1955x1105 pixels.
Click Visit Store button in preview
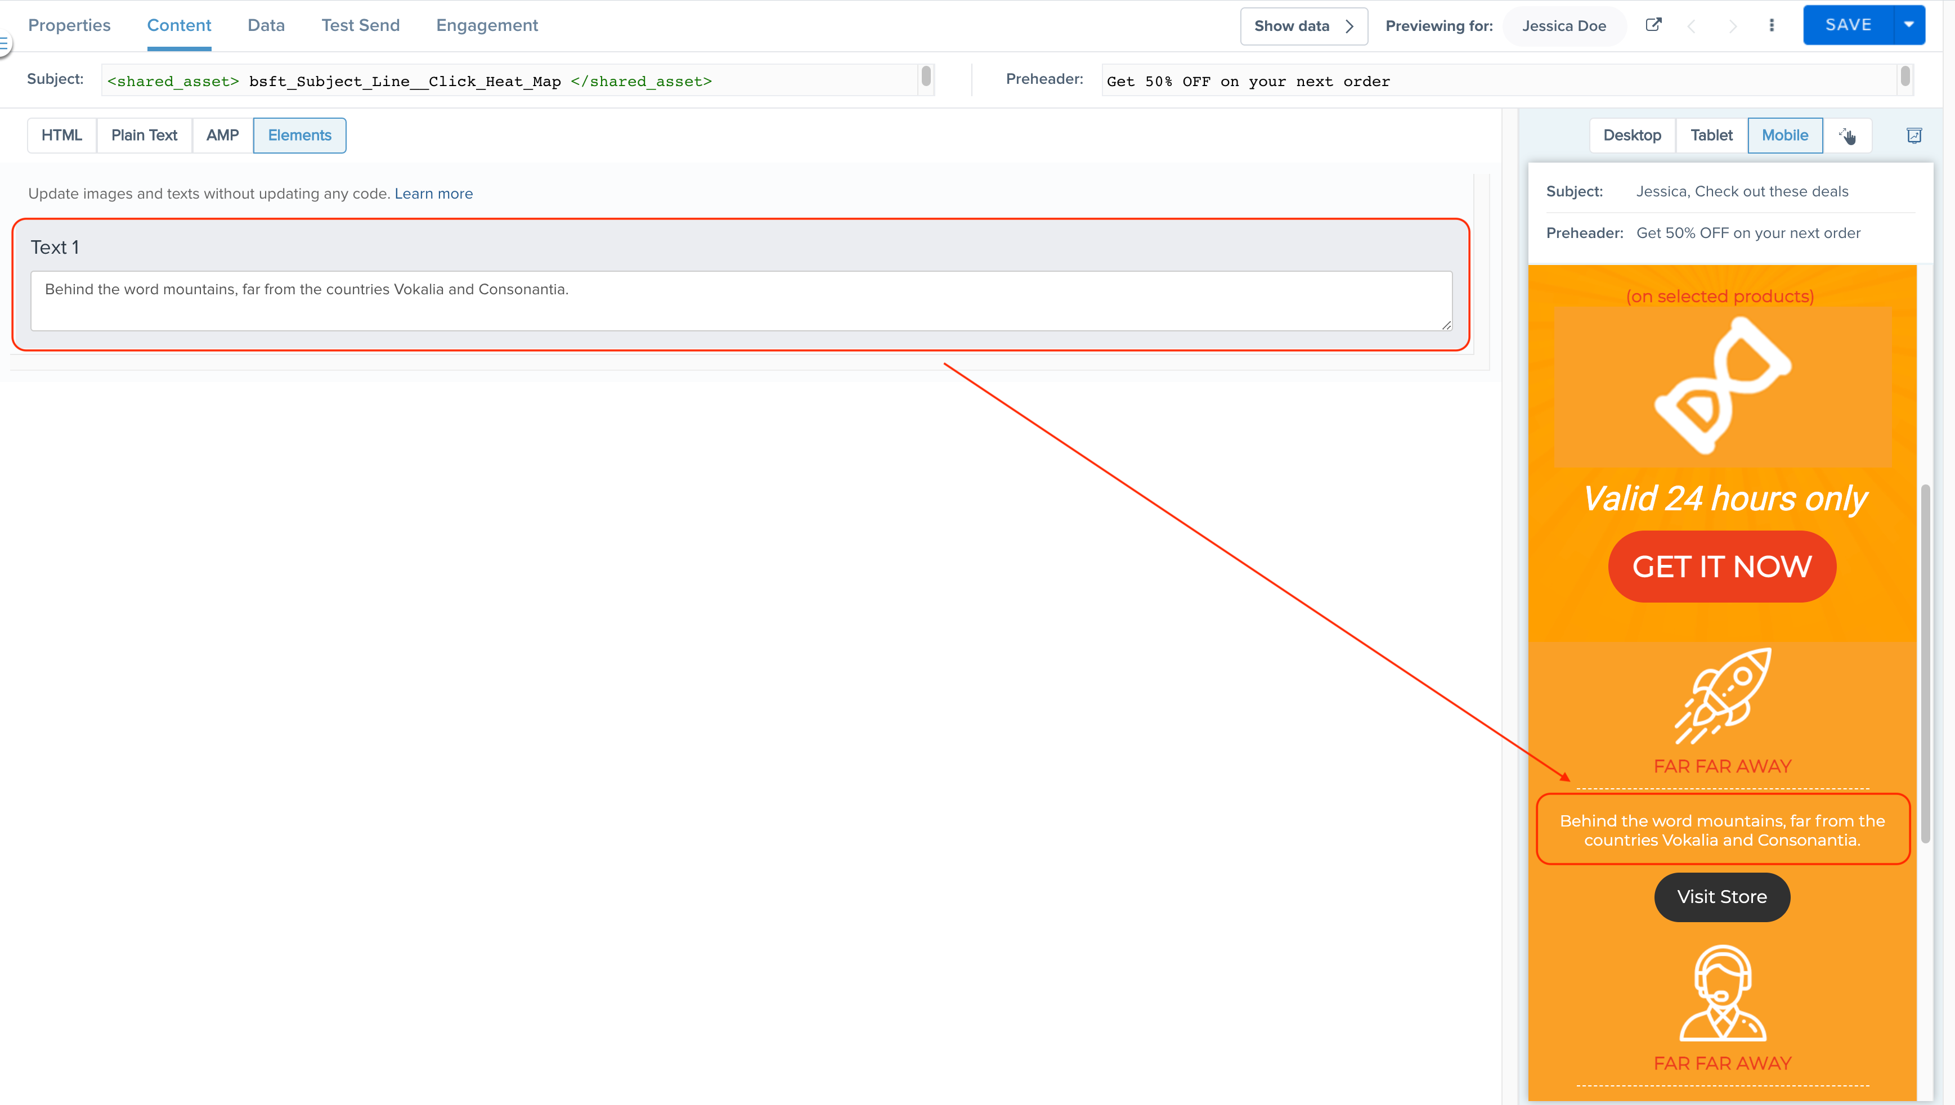[x=1722, y=897]
